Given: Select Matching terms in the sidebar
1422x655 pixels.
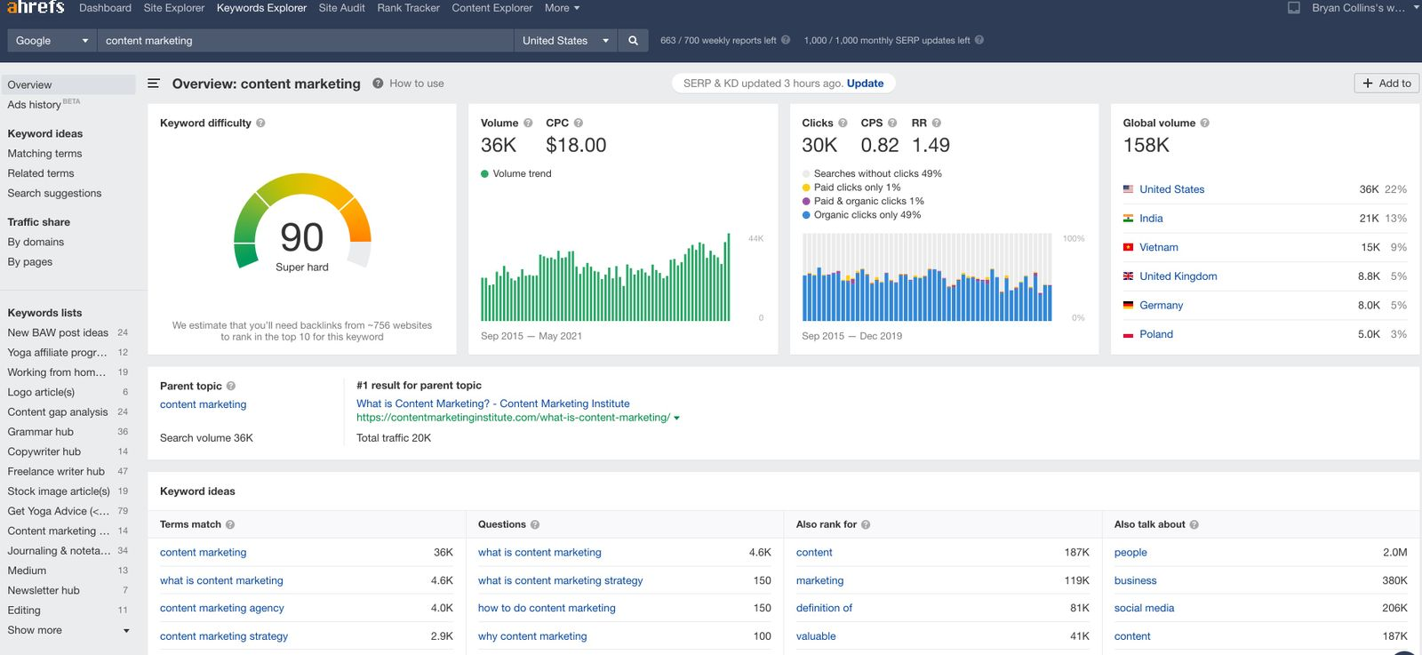Looking at the screenshot, I should 44,154.
